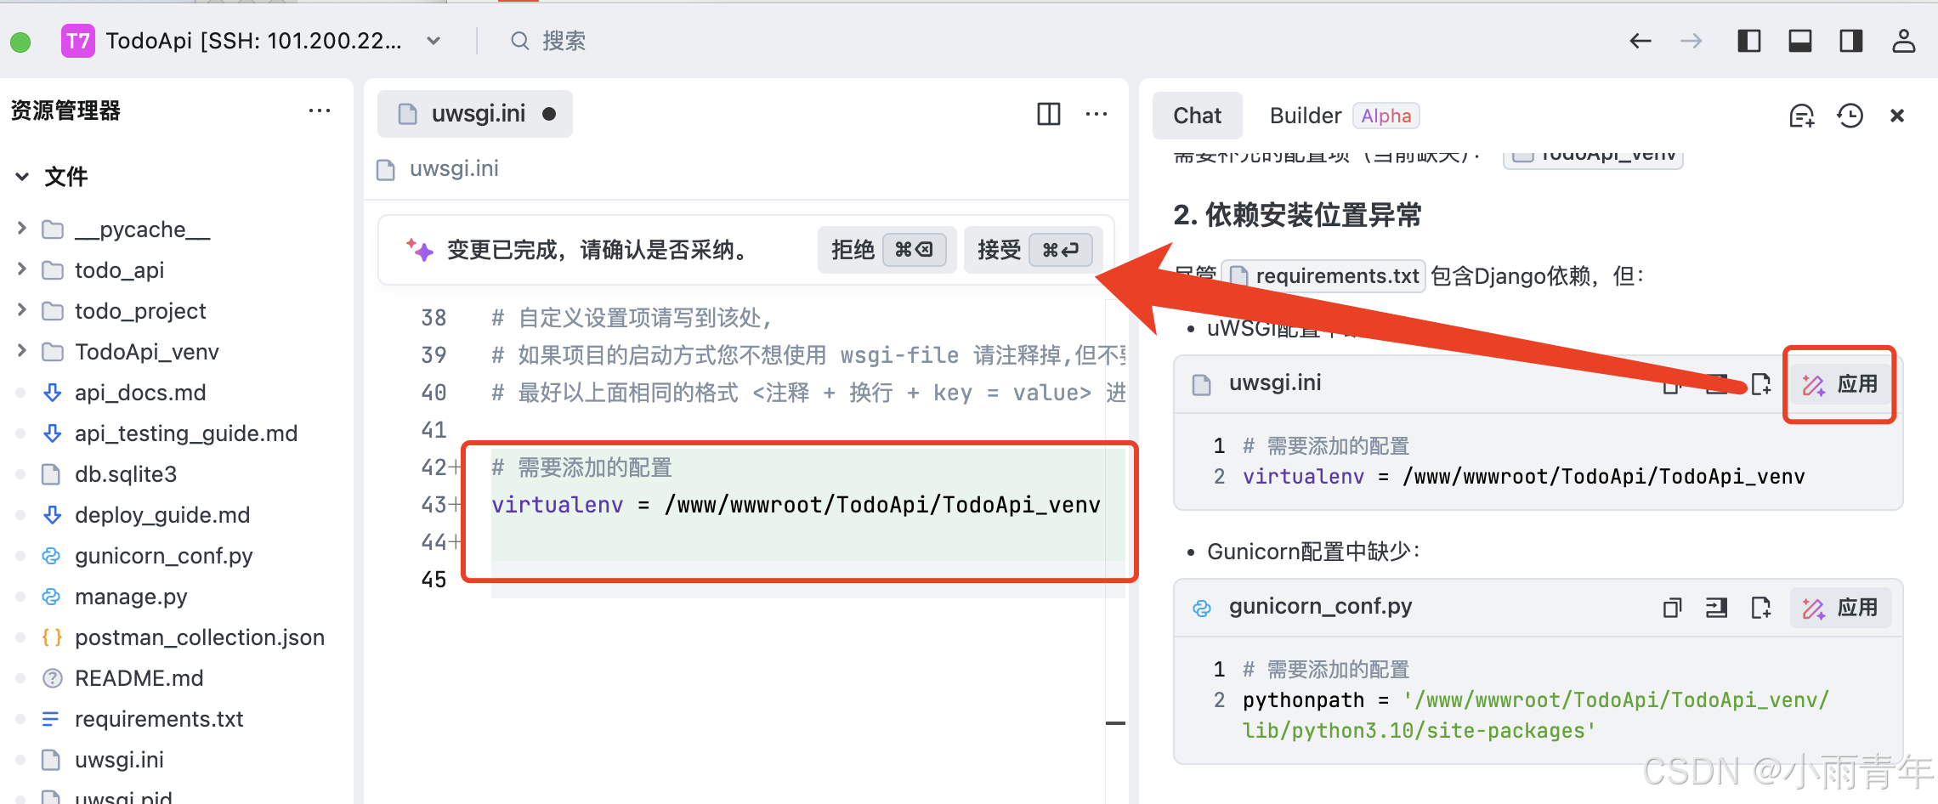1938x804 pixels.
Task: Click the split editor icon
Action: (x=1048, y=114)
